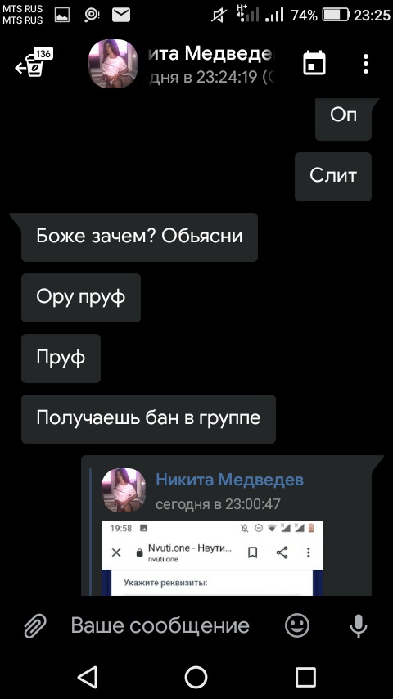Tap the paperclip attachment icon

(34, 625)
